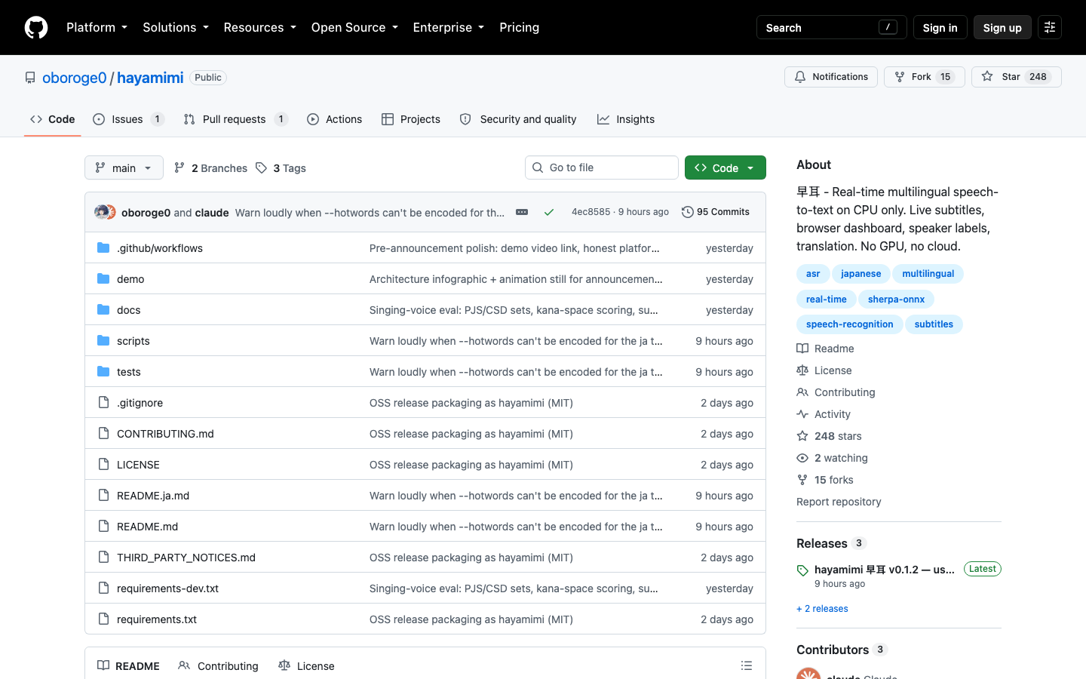Viewport: 1086px width, 679px height.
Task: Click the Search box in header
Action: pos(831,27)
